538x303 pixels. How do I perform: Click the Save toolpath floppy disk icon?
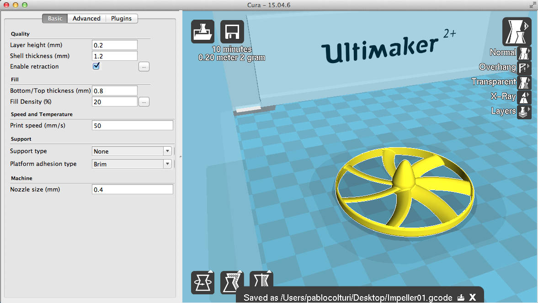232,32
